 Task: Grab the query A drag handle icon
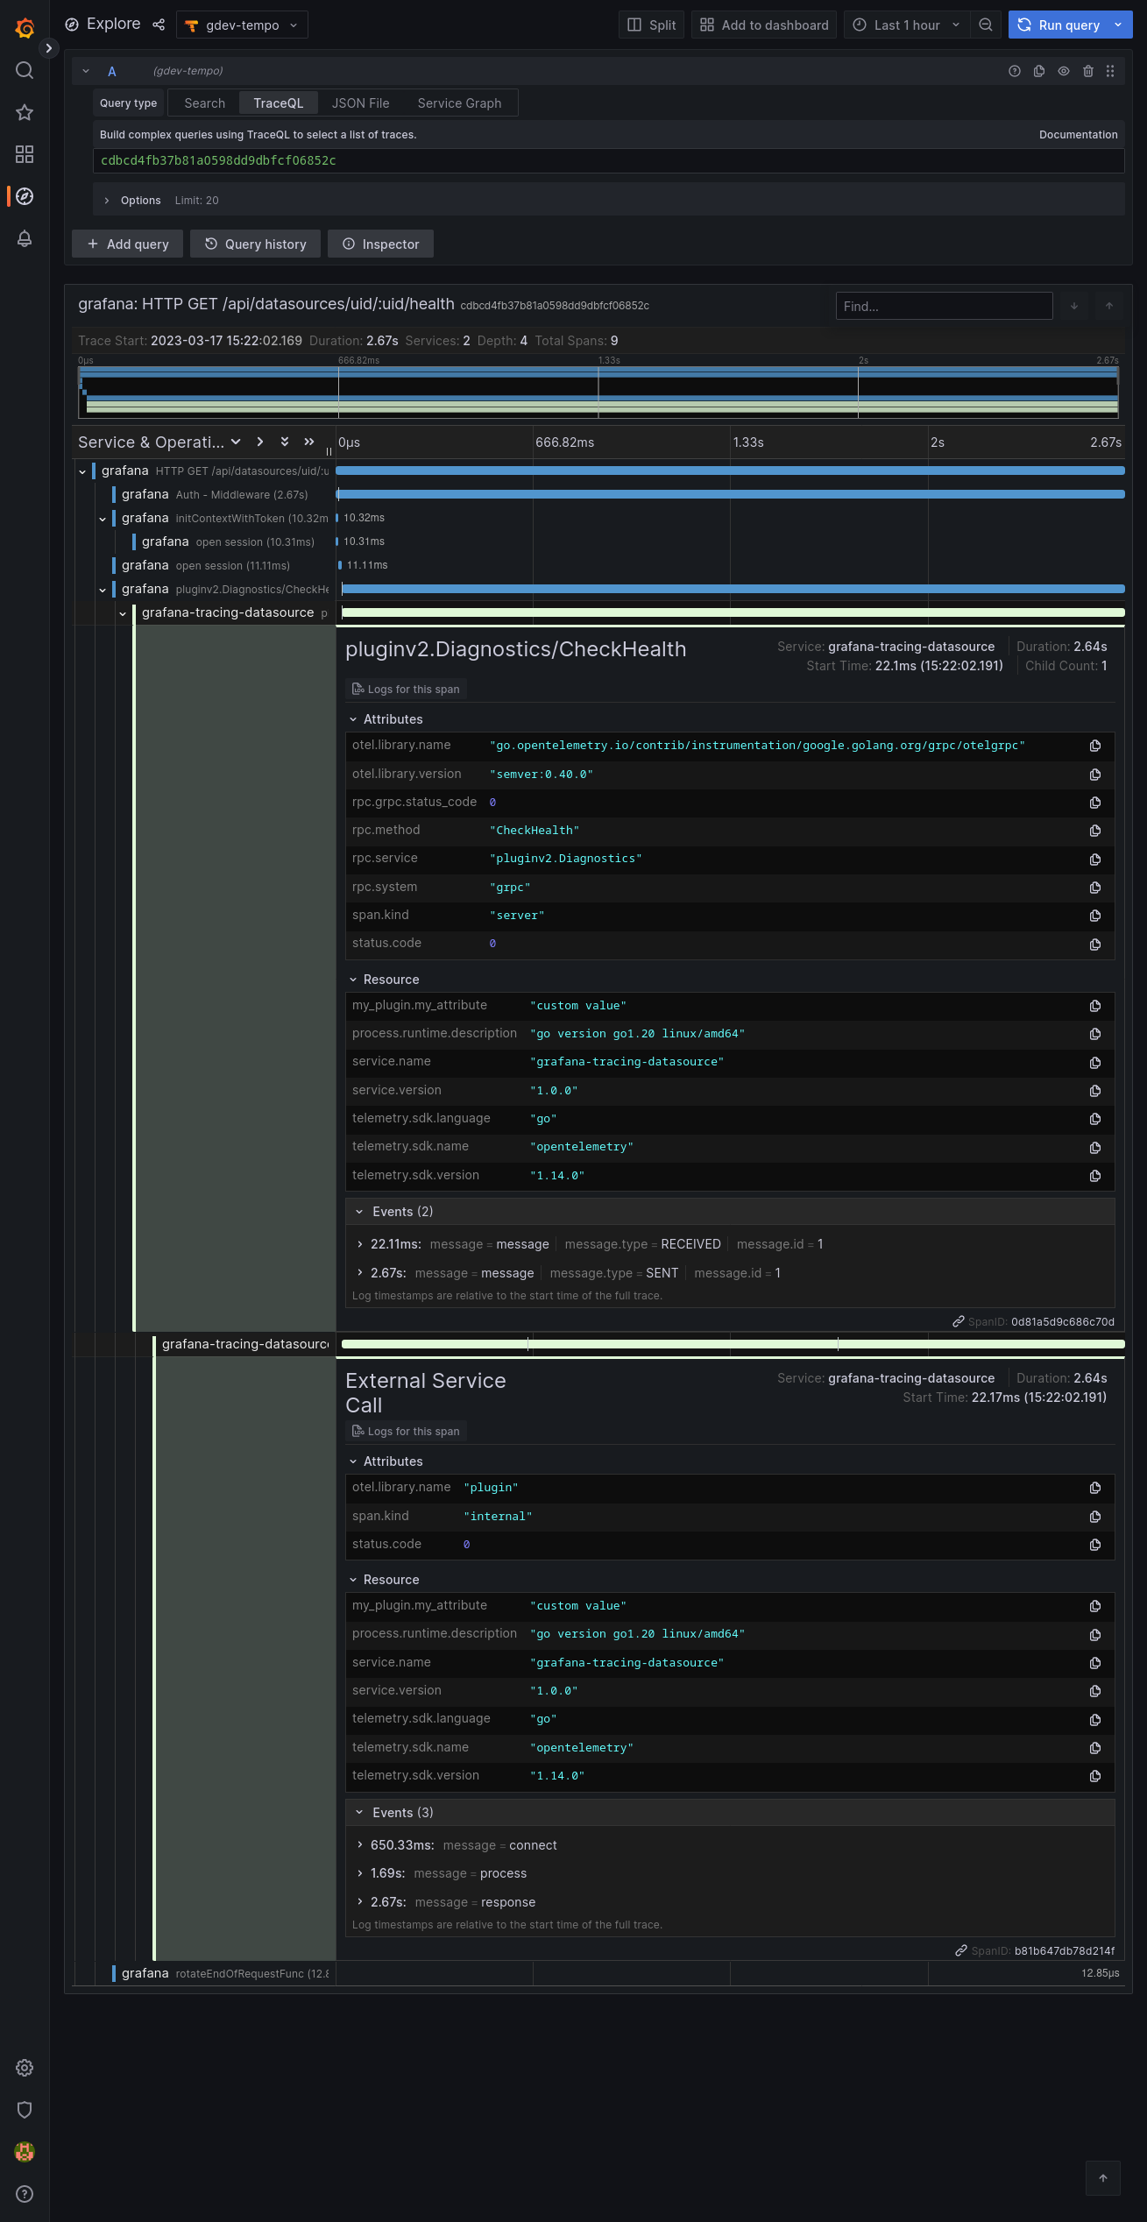[1110, 71]
